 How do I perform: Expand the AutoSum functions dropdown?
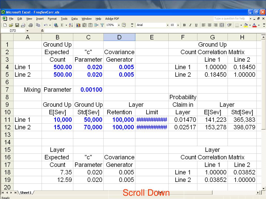tap(66, 25)
